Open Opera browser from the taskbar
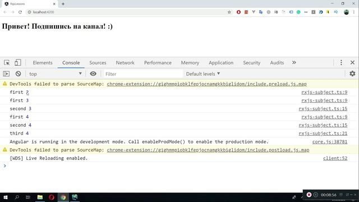Image resolution: width=359 pixels, height=202 pixels. click(52, 197)
